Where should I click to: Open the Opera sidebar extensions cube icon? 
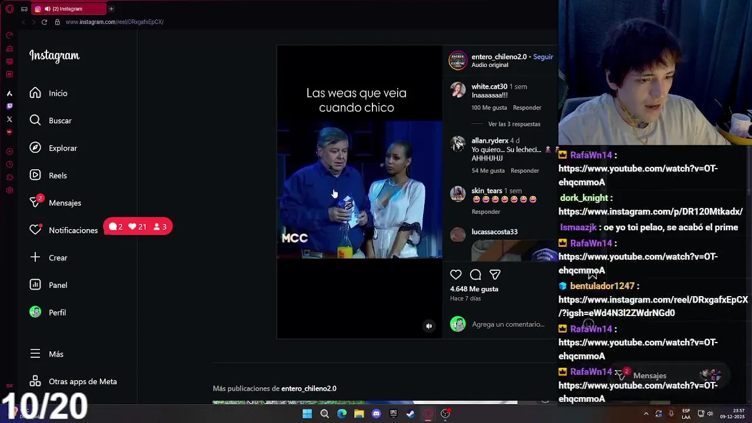pos(9,177)
